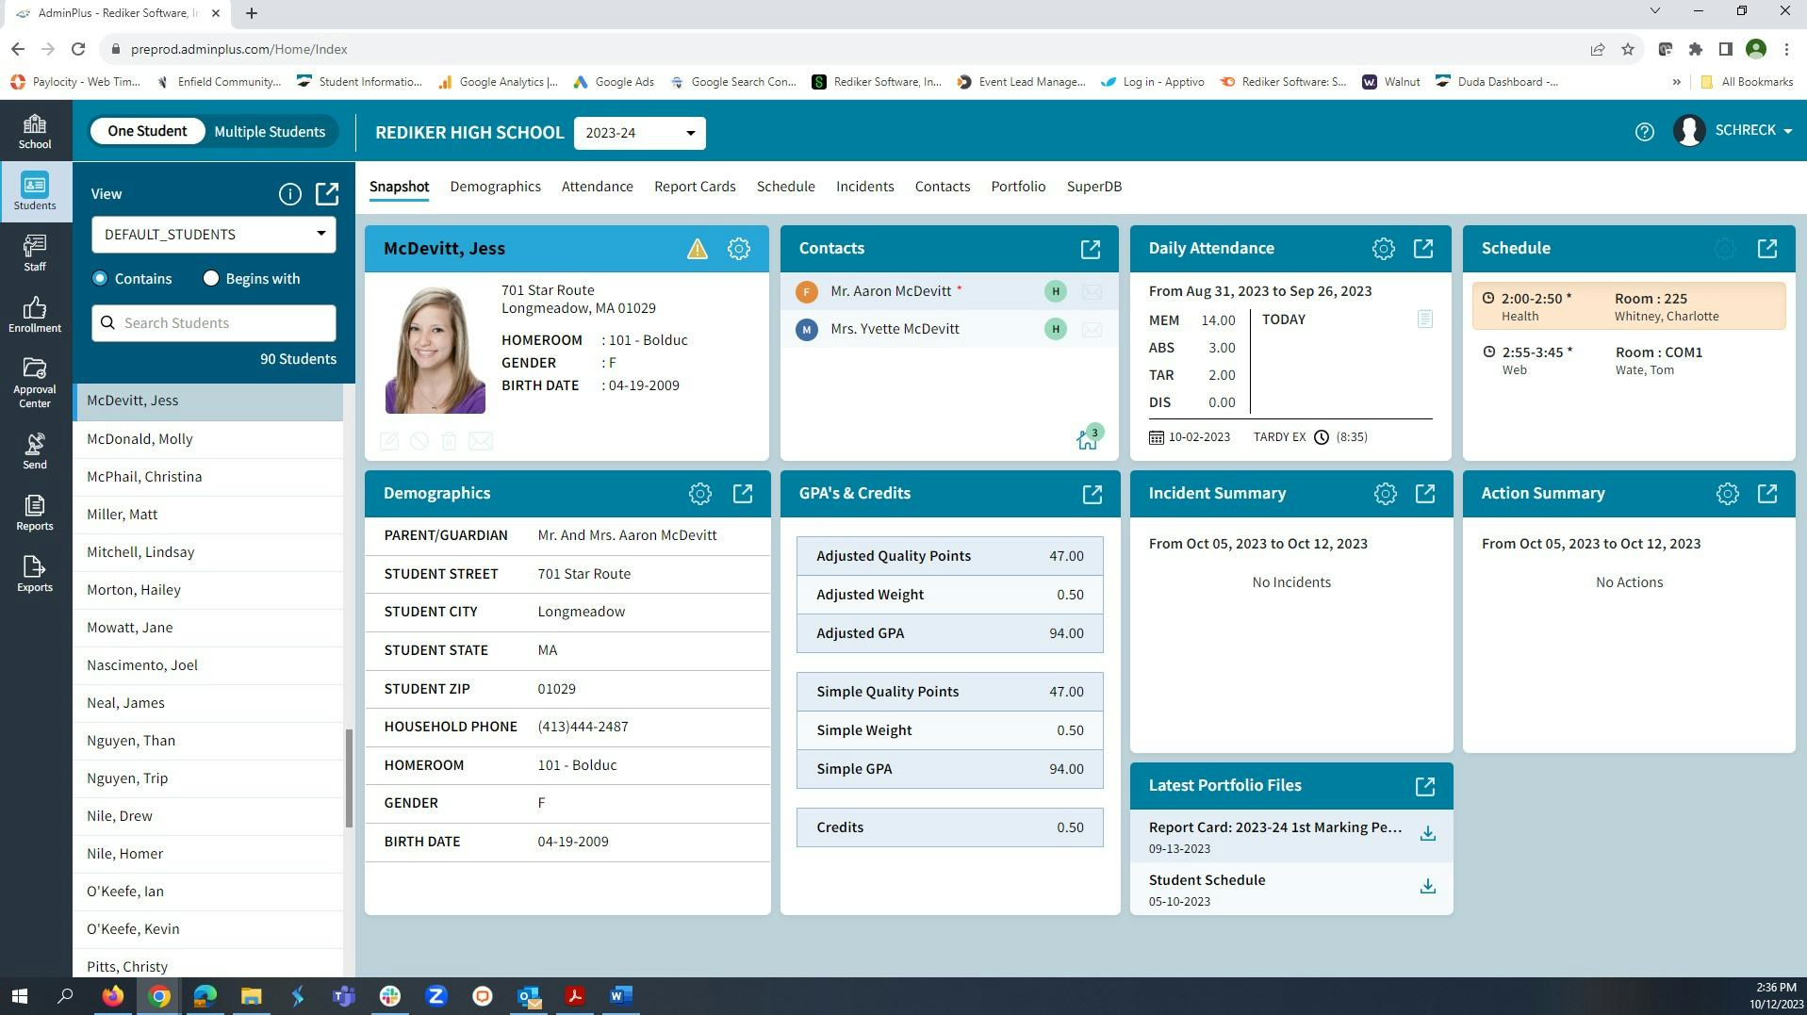Open the SCHRECK account menu
Screen dimensions: 1807x1015
click(x=1749, y=130)
